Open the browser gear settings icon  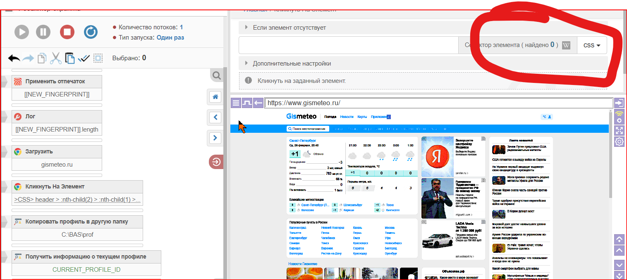coord(619,142)
